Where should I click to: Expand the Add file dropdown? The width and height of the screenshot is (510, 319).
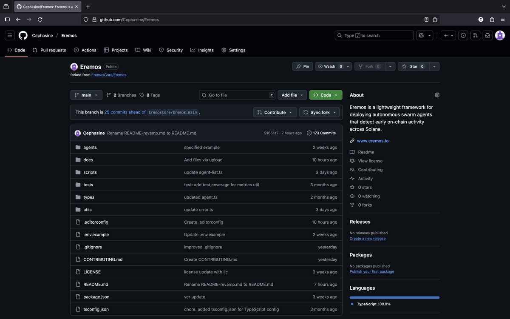(292, 95)
